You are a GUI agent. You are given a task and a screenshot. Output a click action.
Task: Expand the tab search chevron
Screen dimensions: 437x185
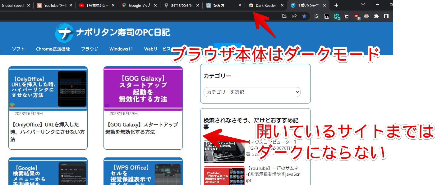[364, 4]
